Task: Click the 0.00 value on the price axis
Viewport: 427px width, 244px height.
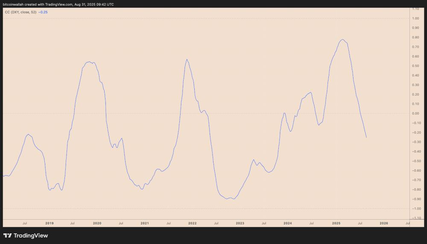Action: [415, 113]
